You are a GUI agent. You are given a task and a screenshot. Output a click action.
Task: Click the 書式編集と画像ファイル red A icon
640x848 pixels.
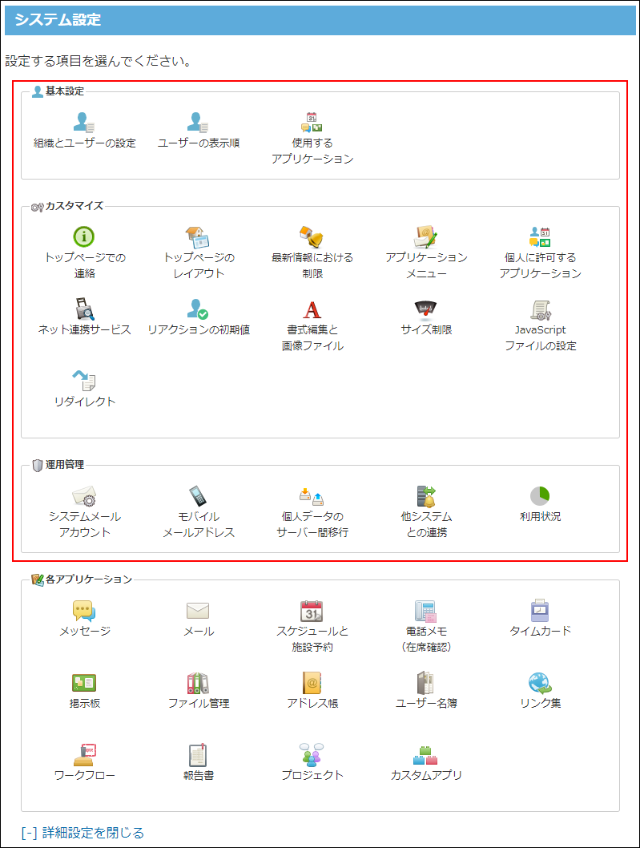[x=312, y=309]
